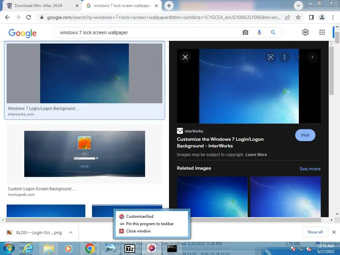Open the Chrome profile avatar
The image size is (340, 255).
click(322, 17)
